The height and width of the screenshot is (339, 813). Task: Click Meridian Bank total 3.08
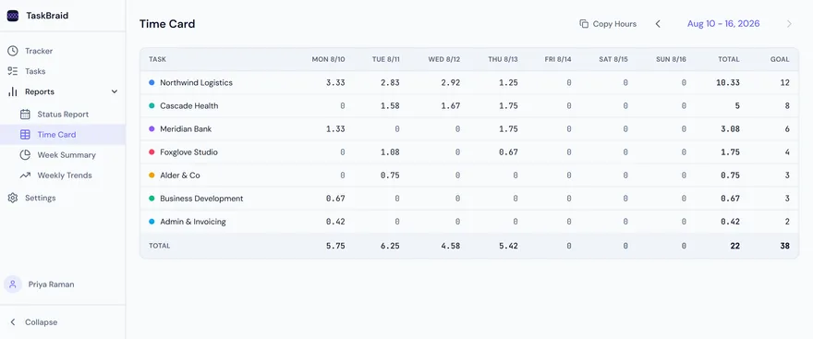[731, 129]
